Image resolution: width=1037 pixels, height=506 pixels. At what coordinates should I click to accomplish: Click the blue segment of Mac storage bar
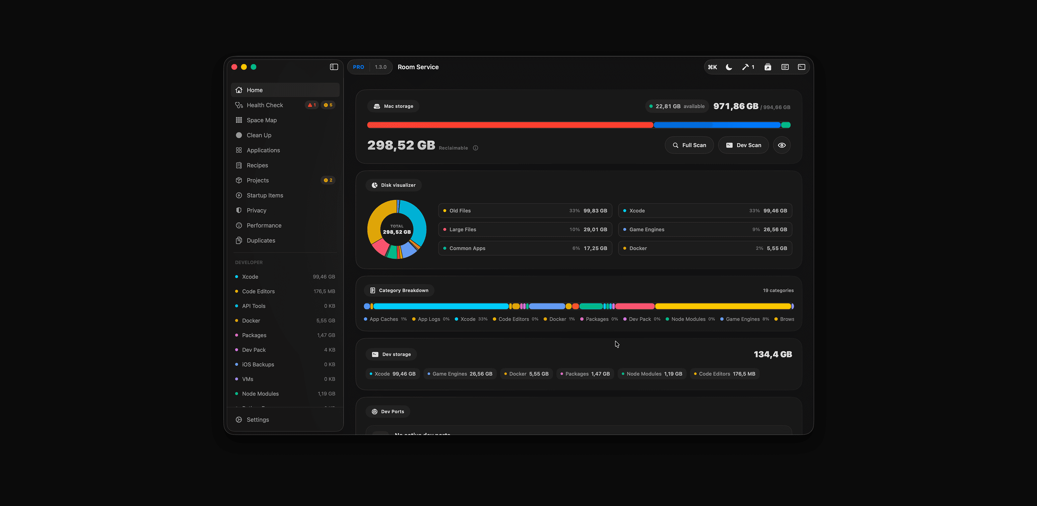(717, 125)
